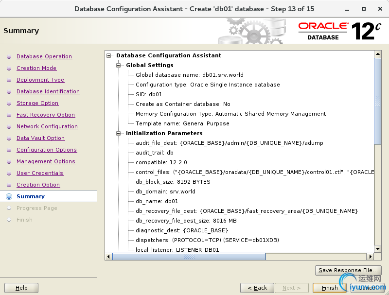Go to the Configuration Options step
Screen dimensions: 389x295
(x=47, y=150)
